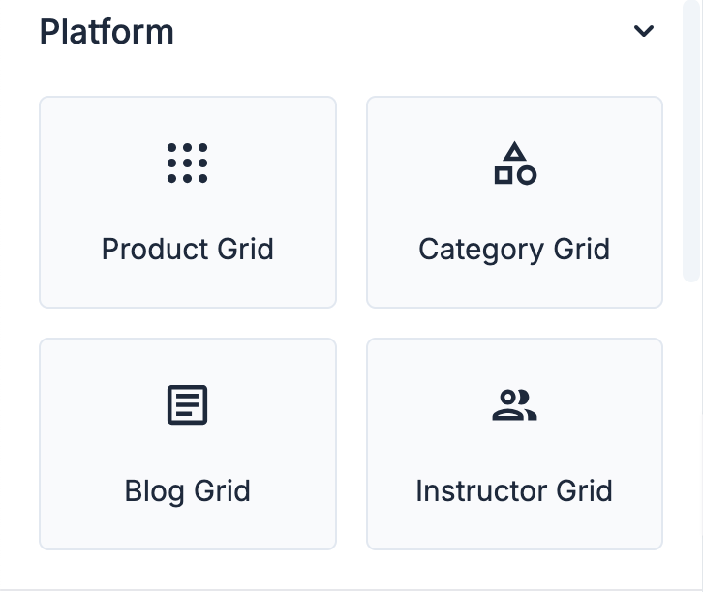Insert the Blog Grid block card
Viewport: 703px width, 592px height.
(x=187, y=444)
